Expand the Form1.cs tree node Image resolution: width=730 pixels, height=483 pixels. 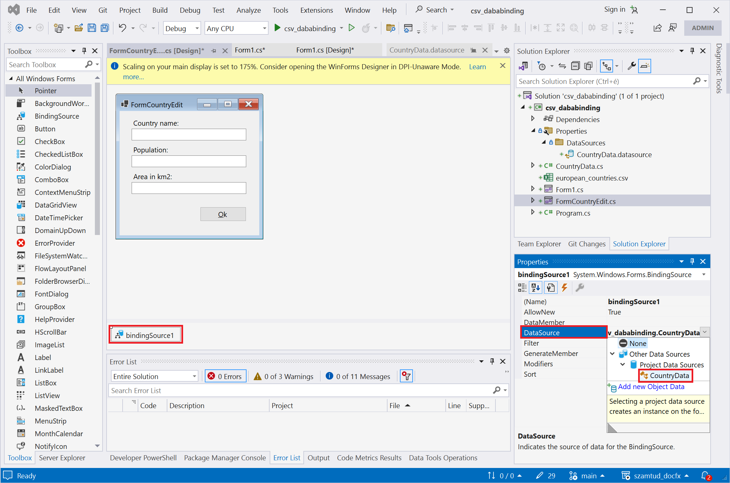point(533,189)
